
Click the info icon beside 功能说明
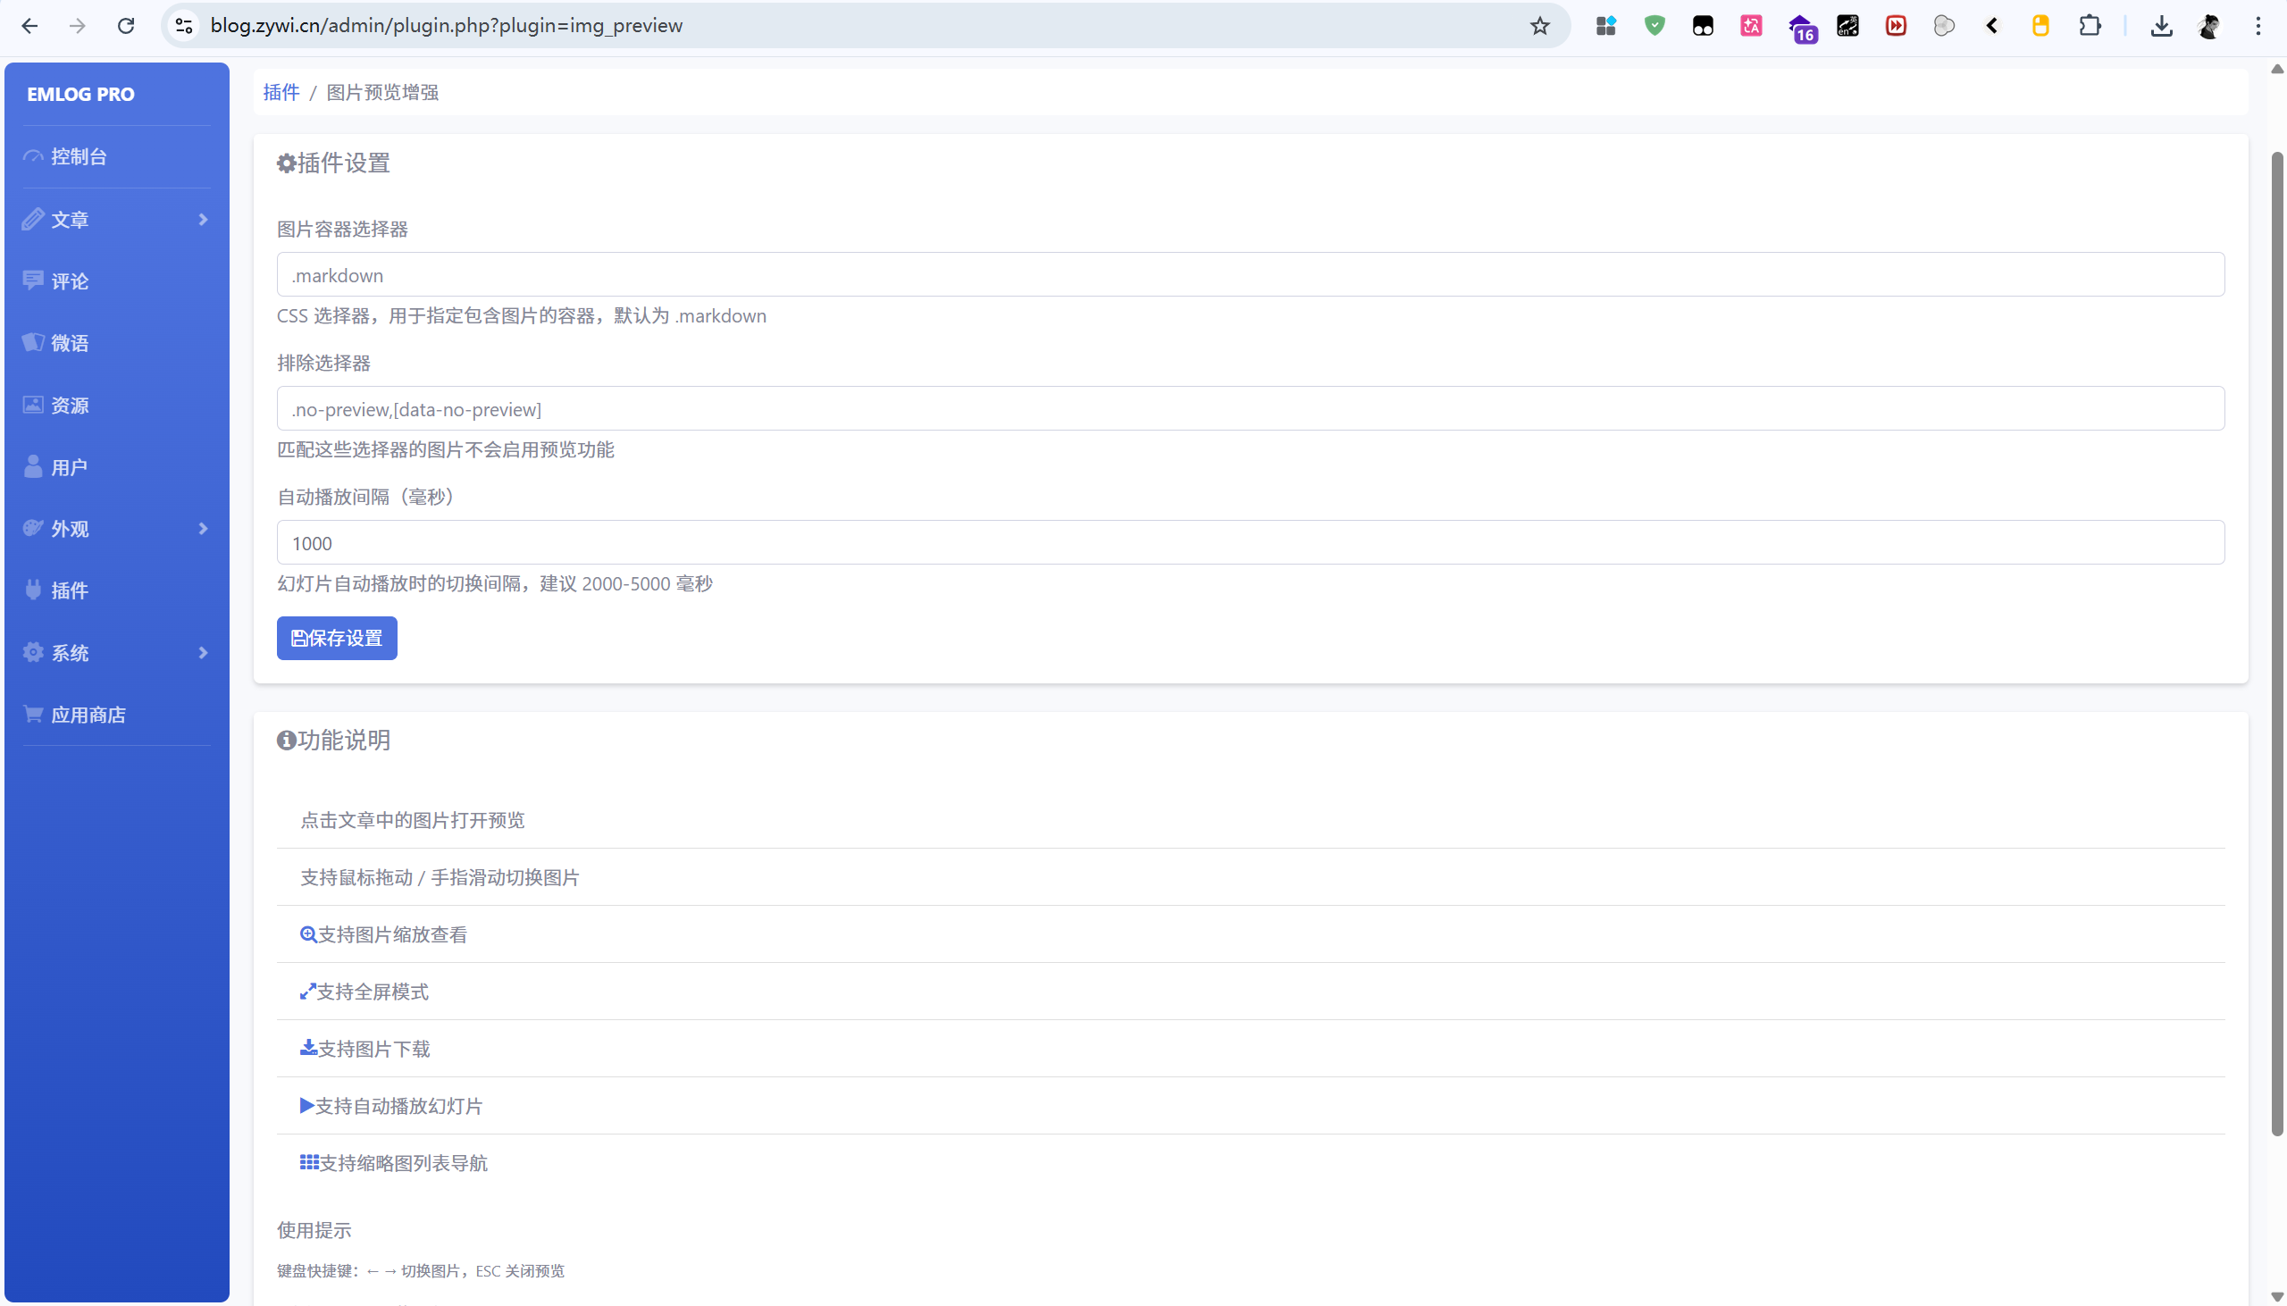[x=286, y=741]
